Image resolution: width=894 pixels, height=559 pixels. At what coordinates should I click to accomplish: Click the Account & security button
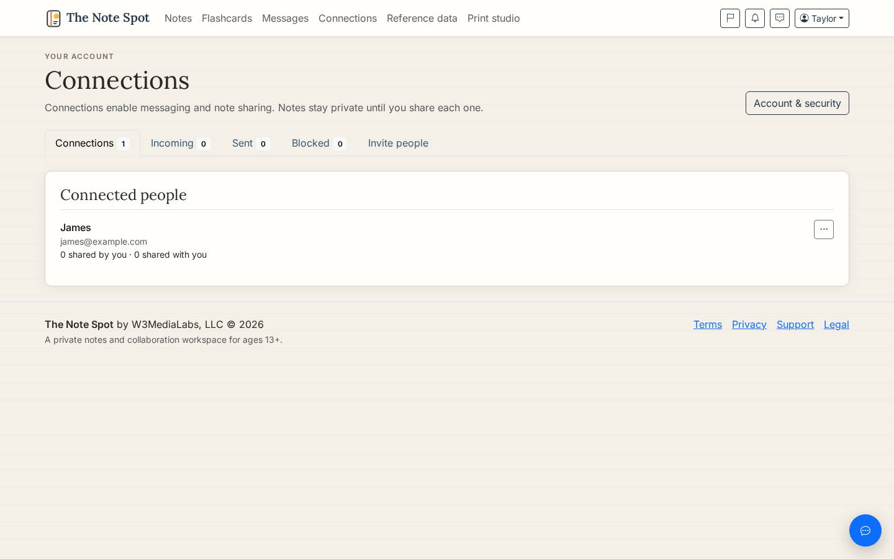[x=797, y=103]
